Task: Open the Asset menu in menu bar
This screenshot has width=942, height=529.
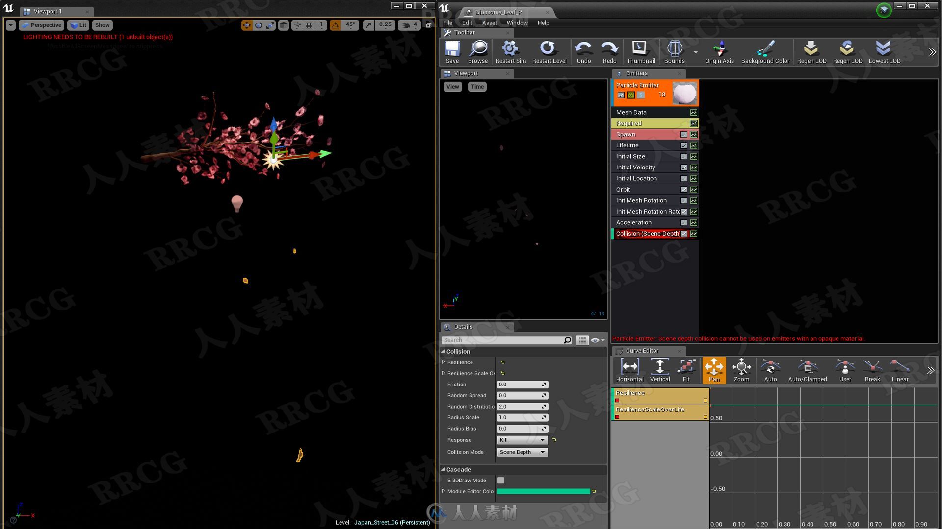Action: point(489,23)
